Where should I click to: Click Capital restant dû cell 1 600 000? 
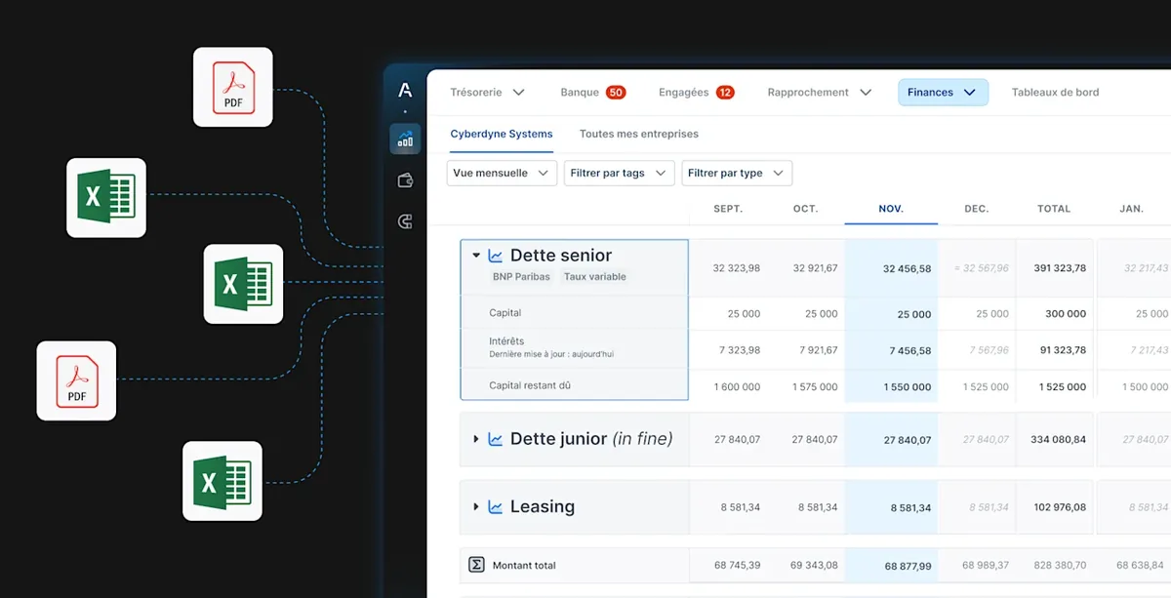737,387
